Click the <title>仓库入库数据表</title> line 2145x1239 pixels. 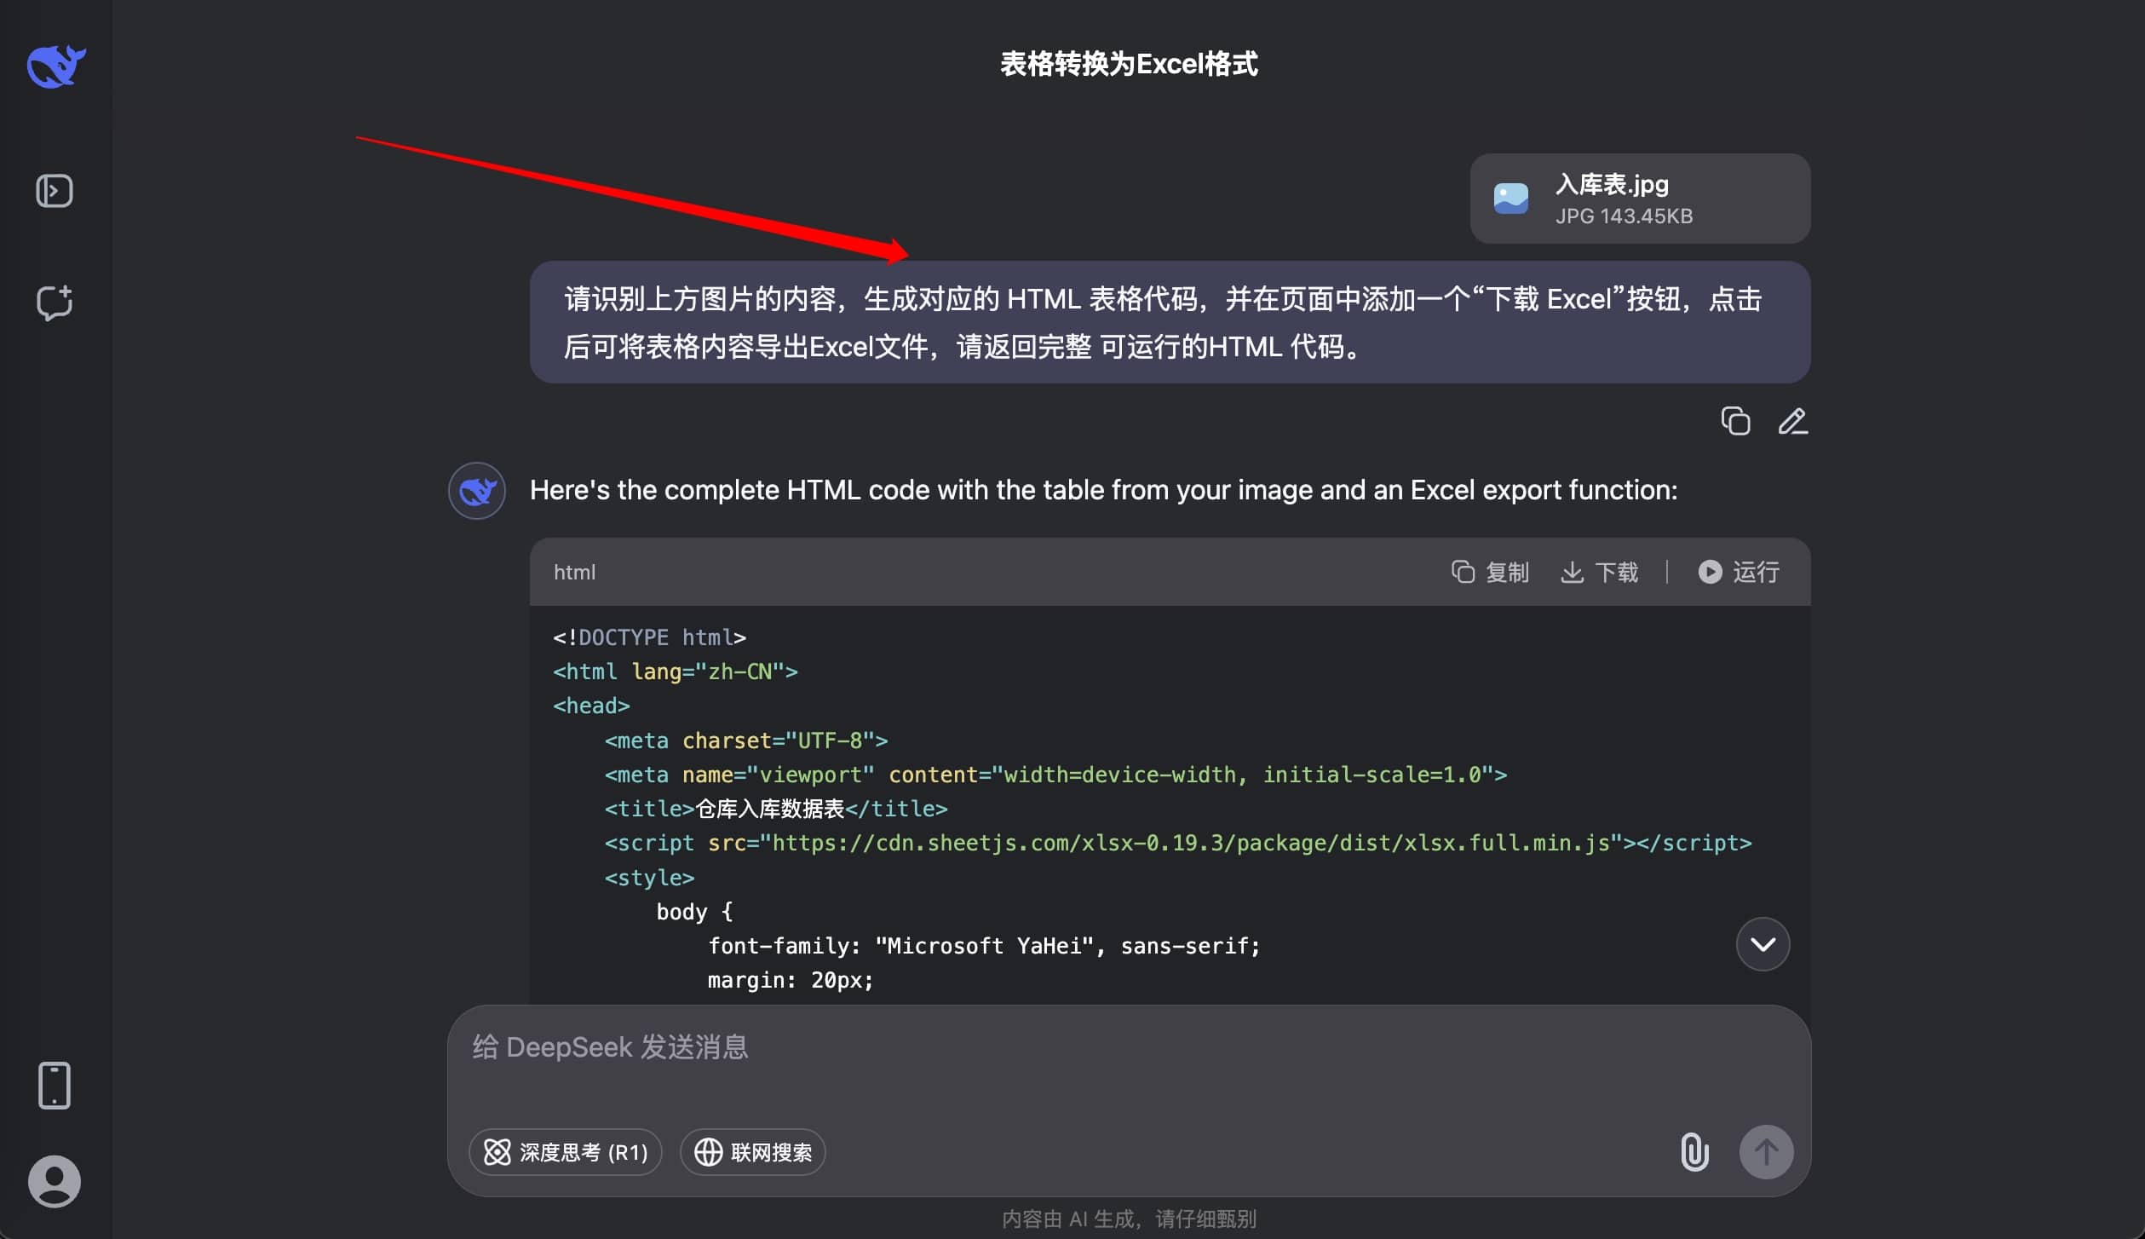point(776,809)
